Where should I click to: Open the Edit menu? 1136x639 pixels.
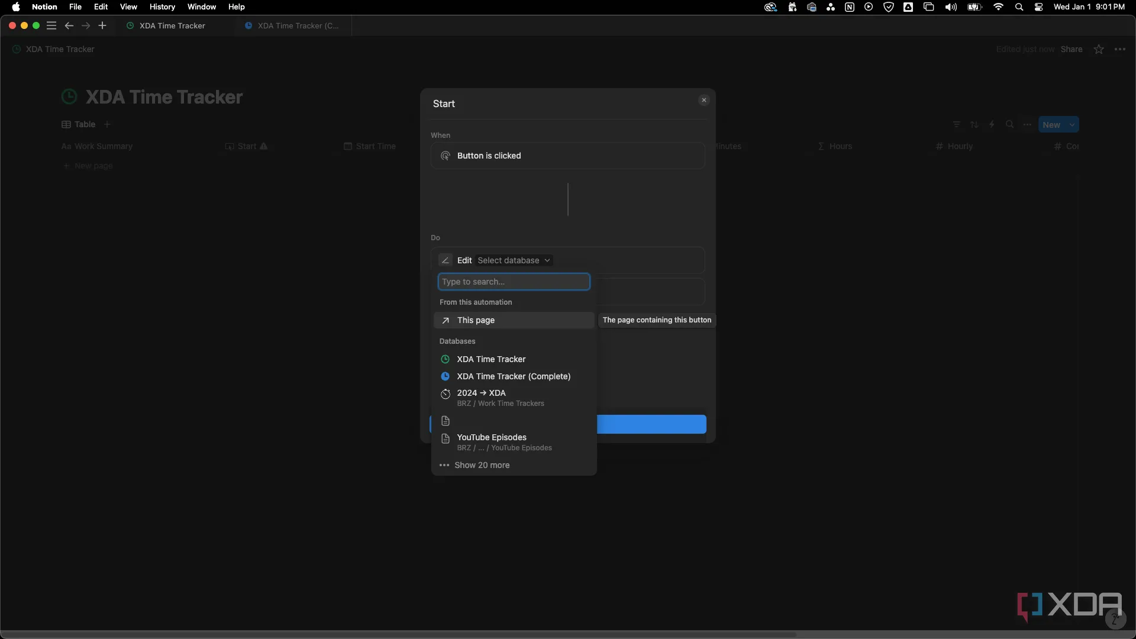click(101, 7)
